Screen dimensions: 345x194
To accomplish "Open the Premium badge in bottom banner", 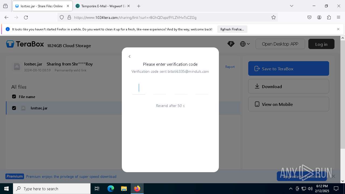I will [15, 176].
